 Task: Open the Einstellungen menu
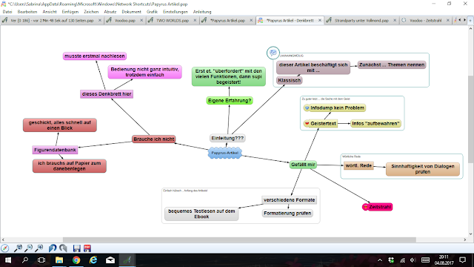(x=176, y=12)
